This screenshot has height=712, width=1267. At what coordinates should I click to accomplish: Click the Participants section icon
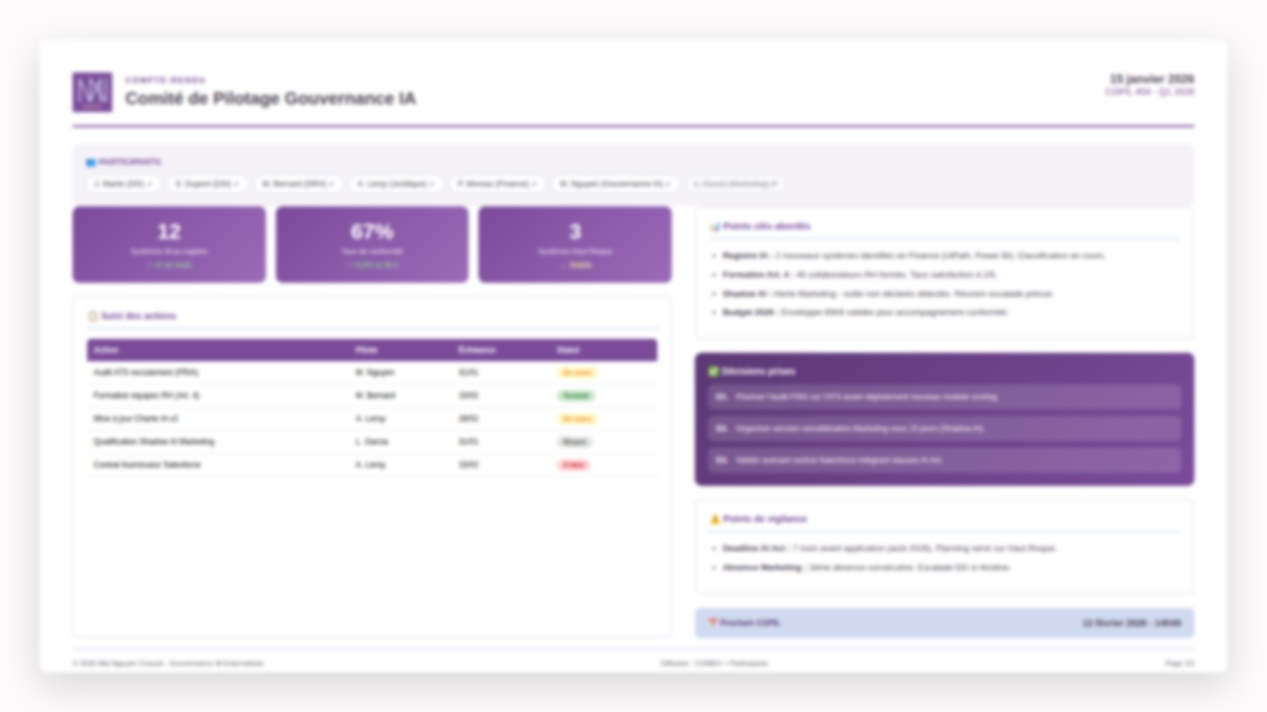(91, 162)
